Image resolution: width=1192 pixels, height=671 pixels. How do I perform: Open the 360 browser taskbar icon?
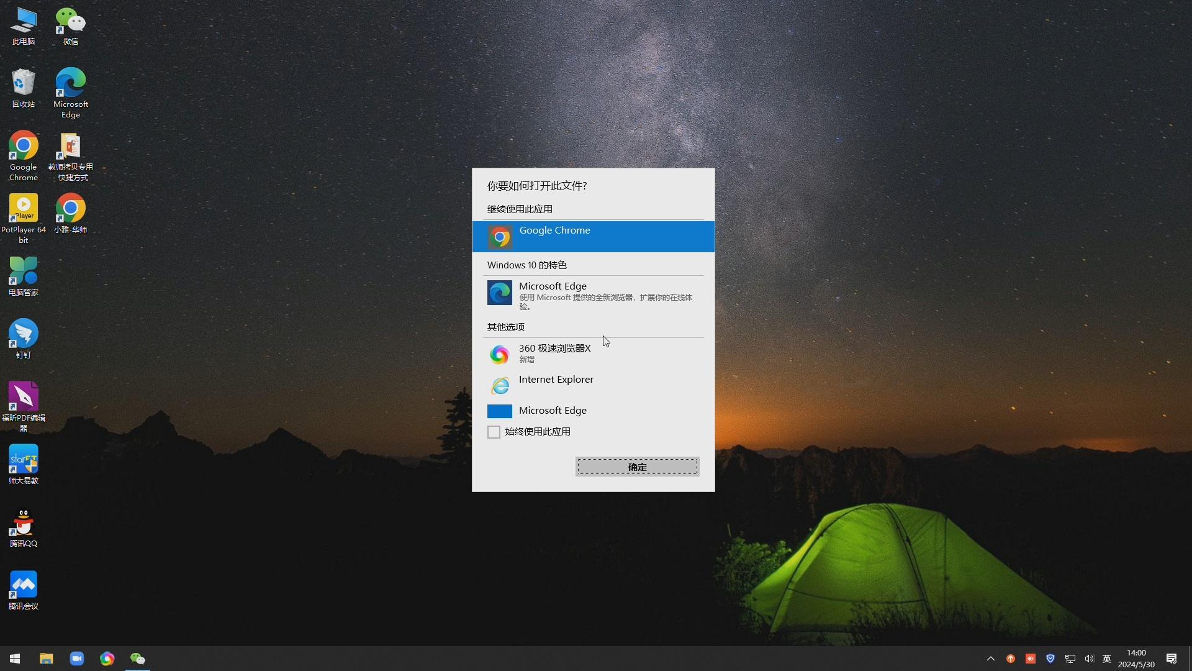point(107,659)
